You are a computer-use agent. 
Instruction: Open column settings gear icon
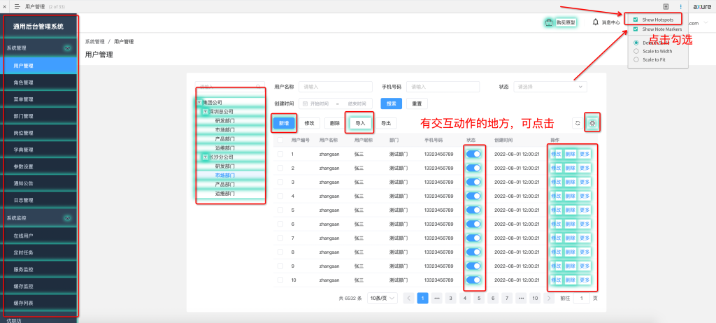click(x=592, y=123)
